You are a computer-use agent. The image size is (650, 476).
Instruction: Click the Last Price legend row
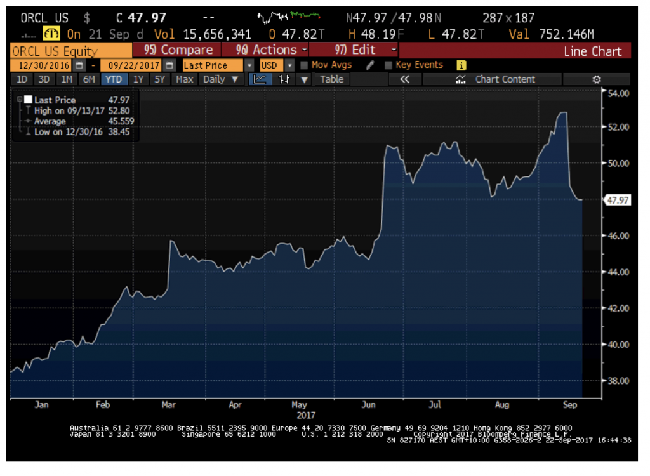[77, 100]
